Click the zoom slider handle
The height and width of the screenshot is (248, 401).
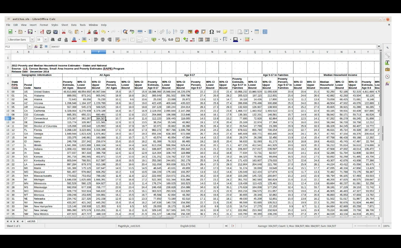367,226
